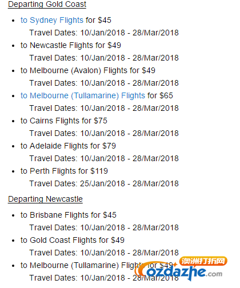Select the Newcastle Flights for $49 item
Screen dimensions: 240x288
coord(71,45)
